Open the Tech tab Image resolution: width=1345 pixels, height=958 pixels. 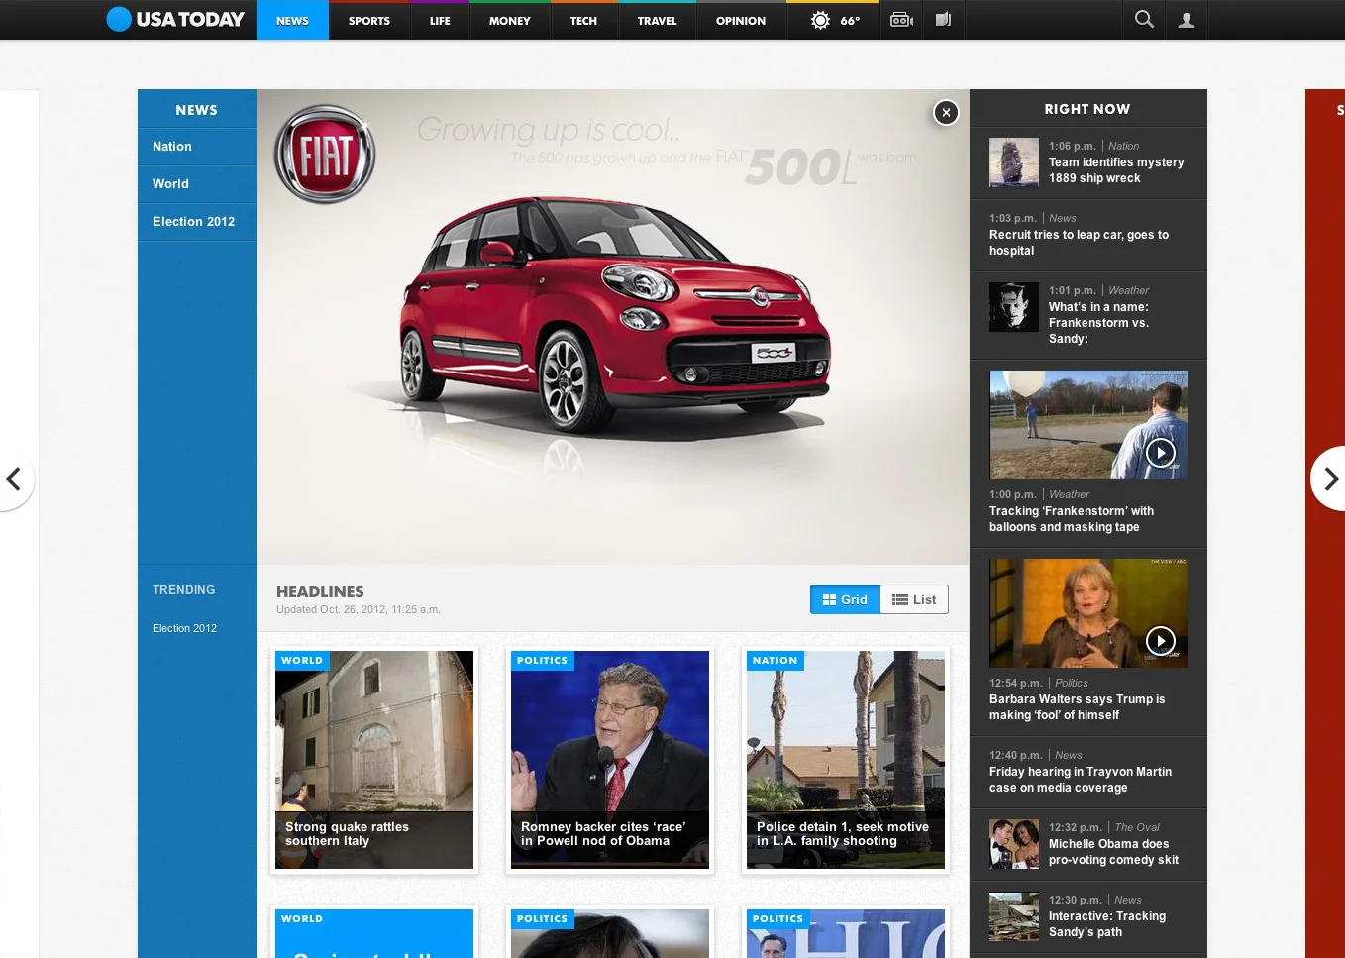click(583, 21)
